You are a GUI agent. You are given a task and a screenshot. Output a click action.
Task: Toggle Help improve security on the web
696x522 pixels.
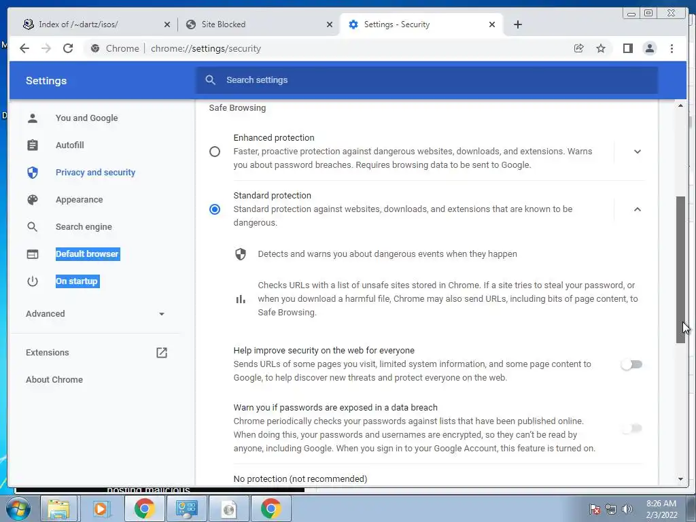631,364
